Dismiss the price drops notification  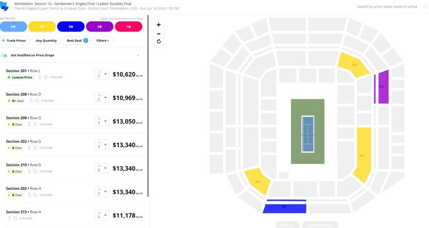click(138, 55)
